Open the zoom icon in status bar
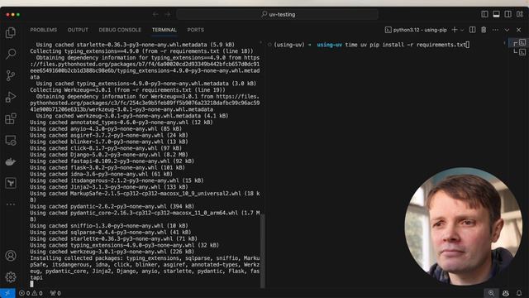This screenshot has height=298, width=529. tap(491, 293)
